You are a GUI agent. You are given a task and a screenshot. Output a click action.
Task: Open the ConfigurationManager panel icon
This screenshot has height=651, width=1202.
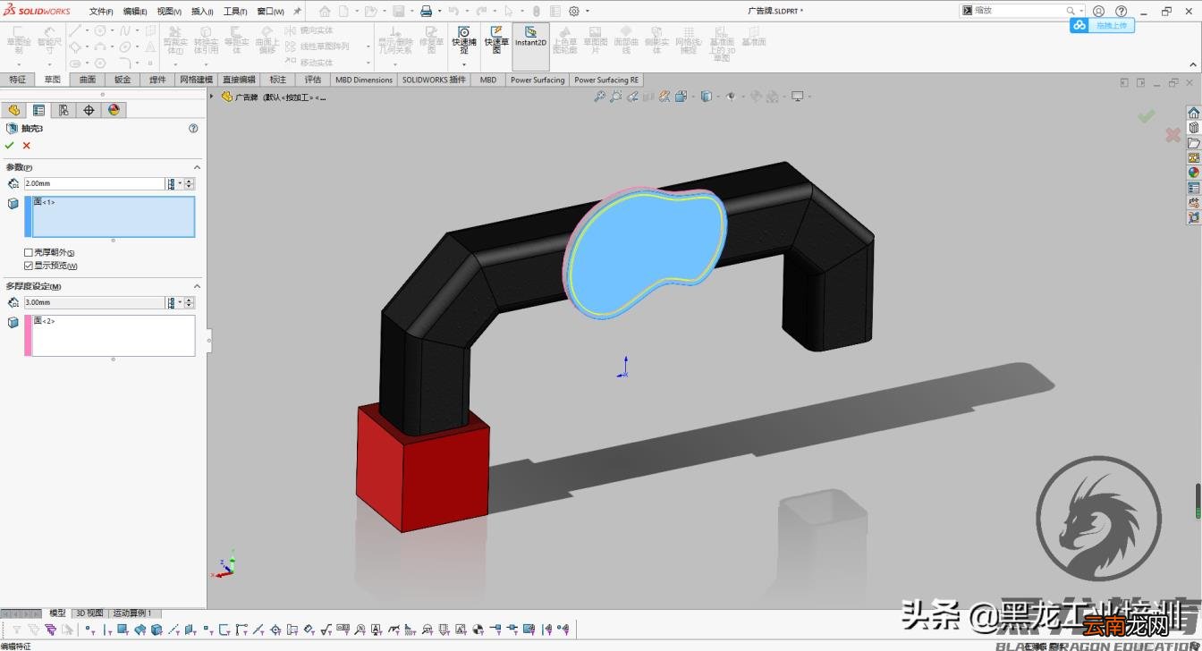pyautogui.click(x=63, y=110)
